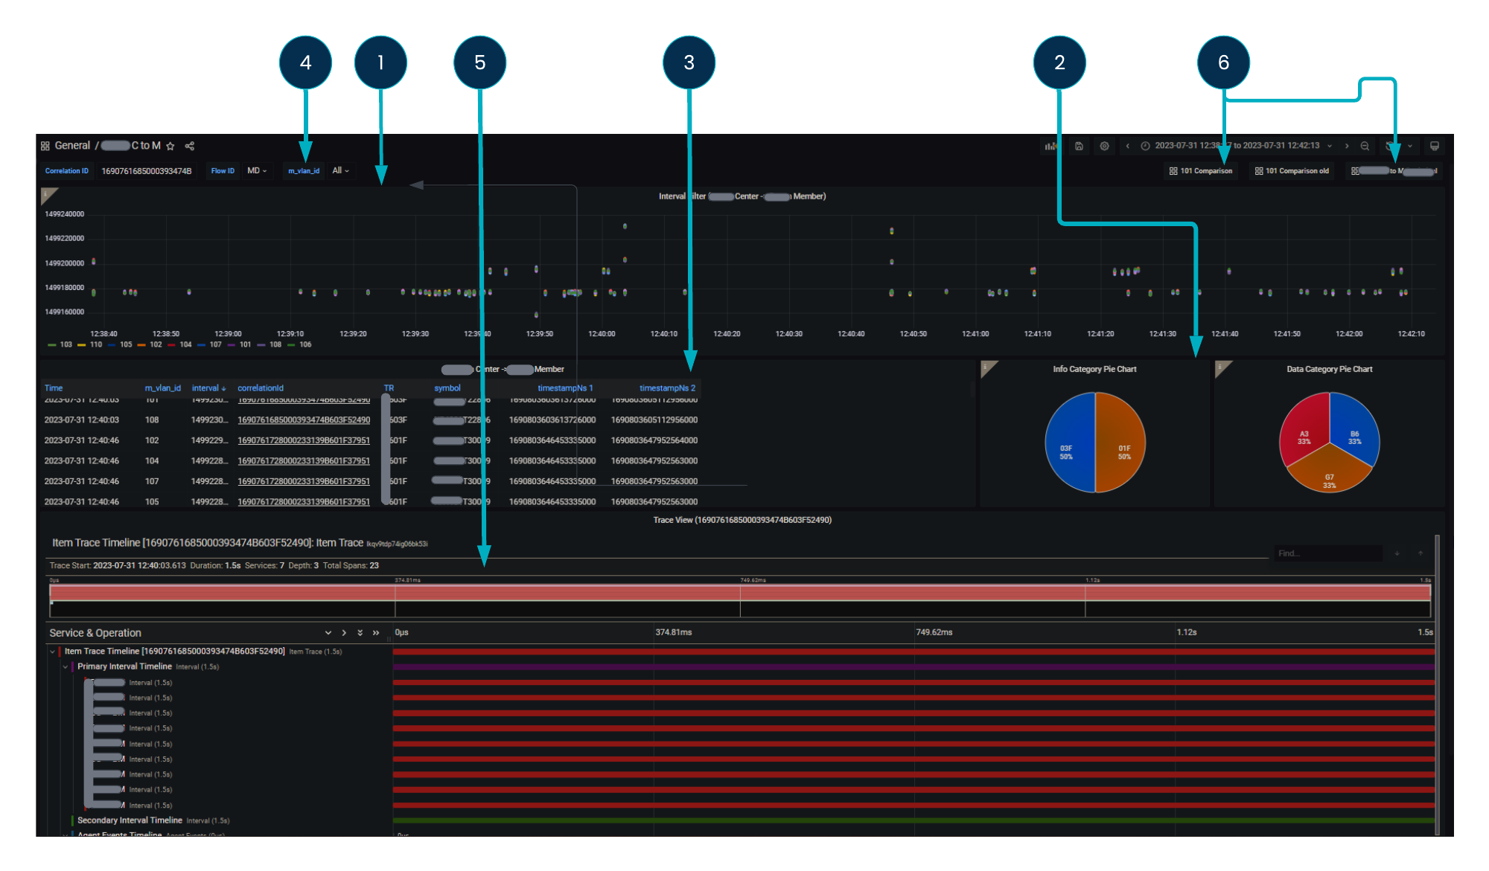This screenshot has height=871, width=1489.
Task: Expand one level in Service & Operation
Action: click(328, 633)
